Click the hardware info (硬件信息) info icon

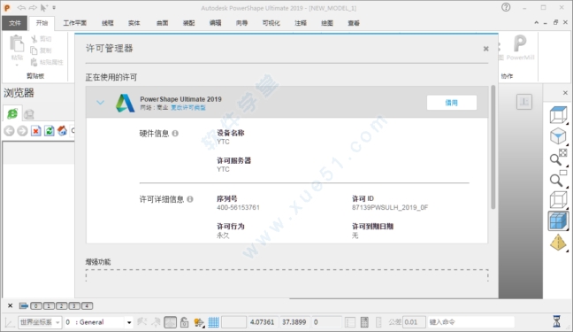(x=175, y=133)
